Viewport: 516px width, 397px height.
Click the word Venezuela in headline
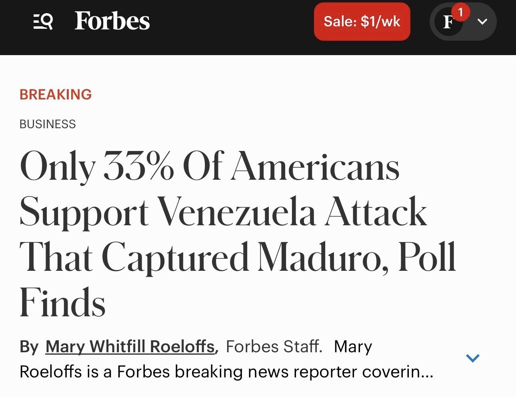[237, 212]
